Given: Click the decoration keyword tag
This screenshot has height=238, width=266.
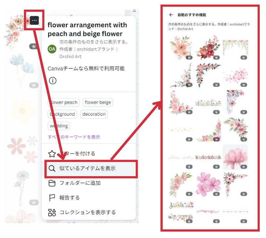Looking at the screenshot, I should pos(94,114).
